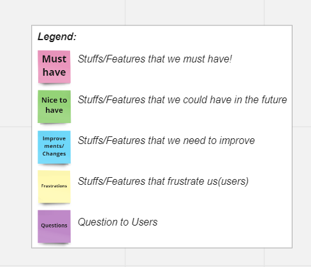311x267 pixels.
Task: Click the gray canvas right of the legend box
Action: [x=302, y=136]
